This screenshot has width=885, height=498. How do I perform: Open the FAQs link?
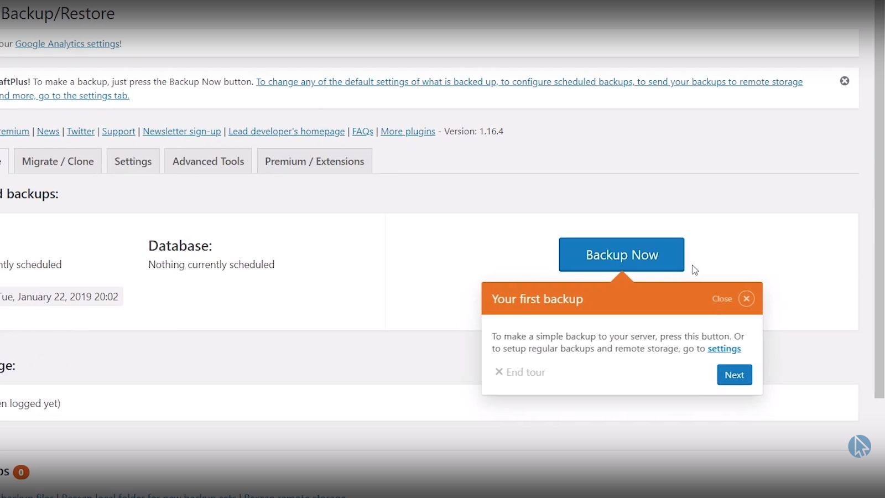tap(363, 131)
